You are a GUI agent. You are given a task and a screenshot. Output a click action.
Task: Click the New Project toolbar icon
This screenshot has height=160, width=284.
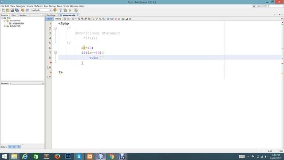8,10
